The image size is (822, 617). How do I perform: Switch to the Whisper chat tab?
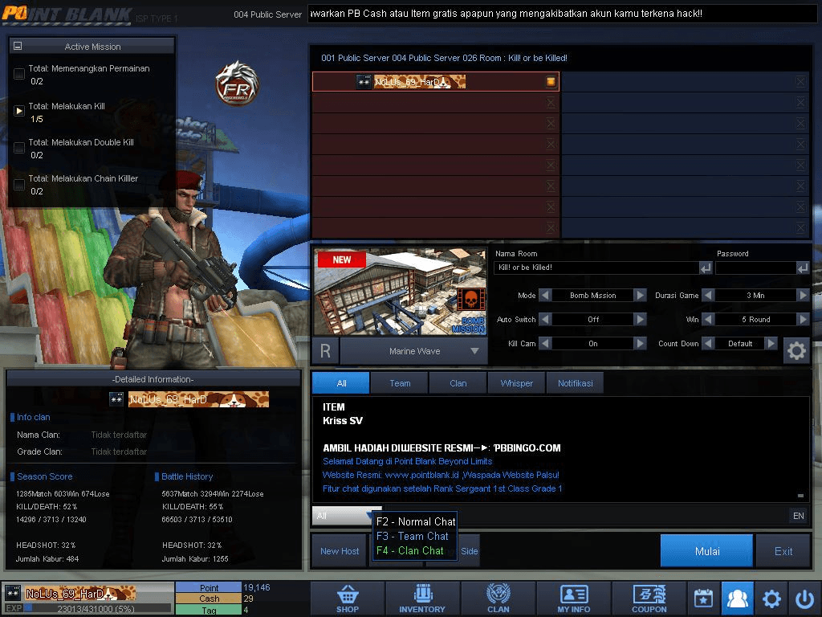point(516,383)
